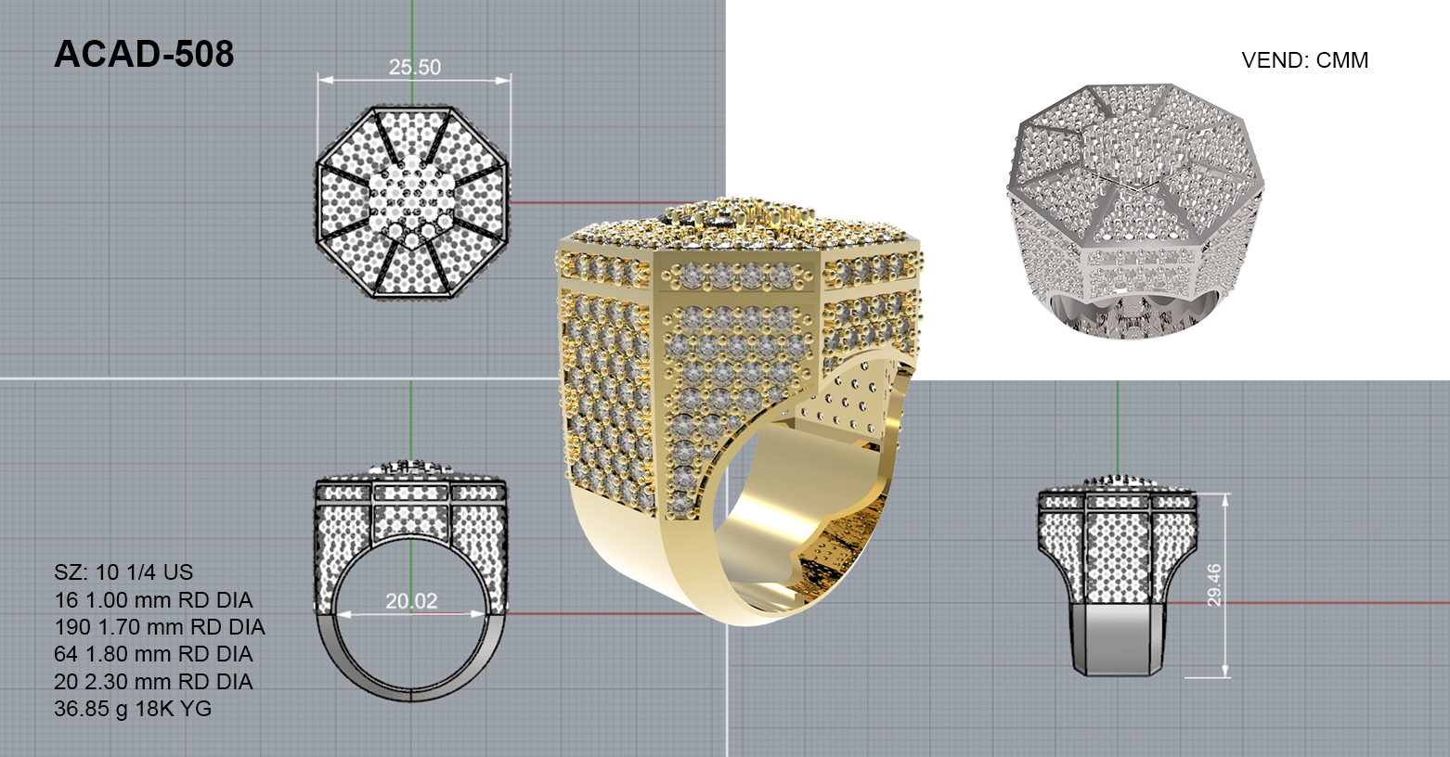Click the VEND: CMM vendor label
Image resolution: width=1450 pixels, height=757 pixels.
[x=1304, y=60]
